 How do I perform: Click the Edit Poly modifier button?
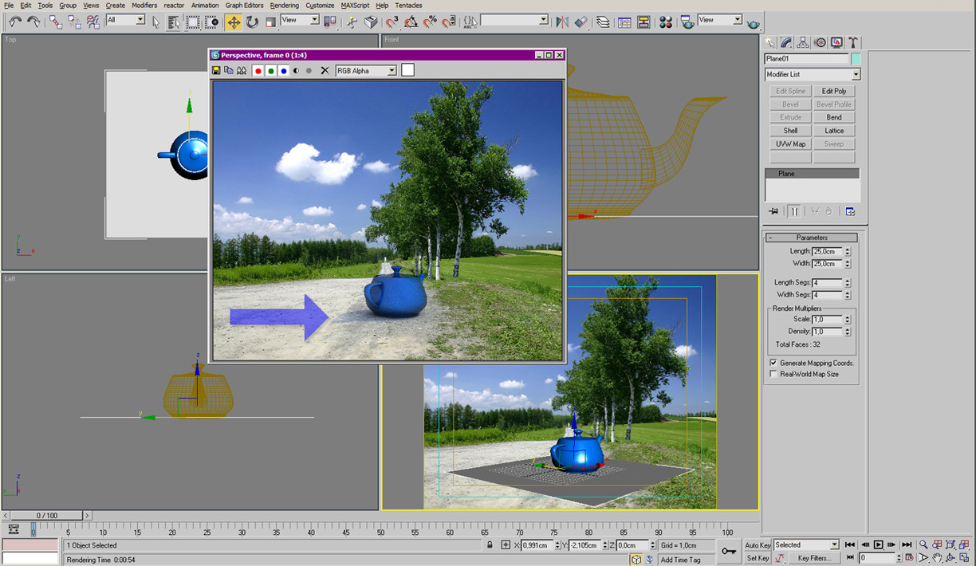834,91
